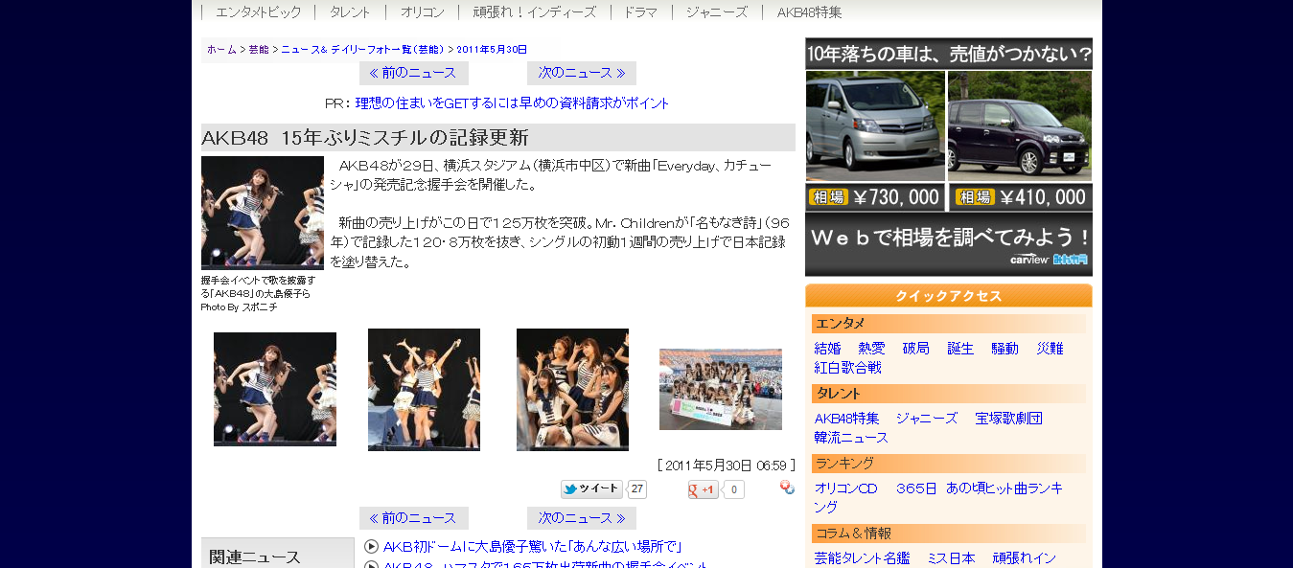The height and width of the screenshot is (568, 1293).
Task: Open the 災難 quick access link
Action: pos(1050,349)
